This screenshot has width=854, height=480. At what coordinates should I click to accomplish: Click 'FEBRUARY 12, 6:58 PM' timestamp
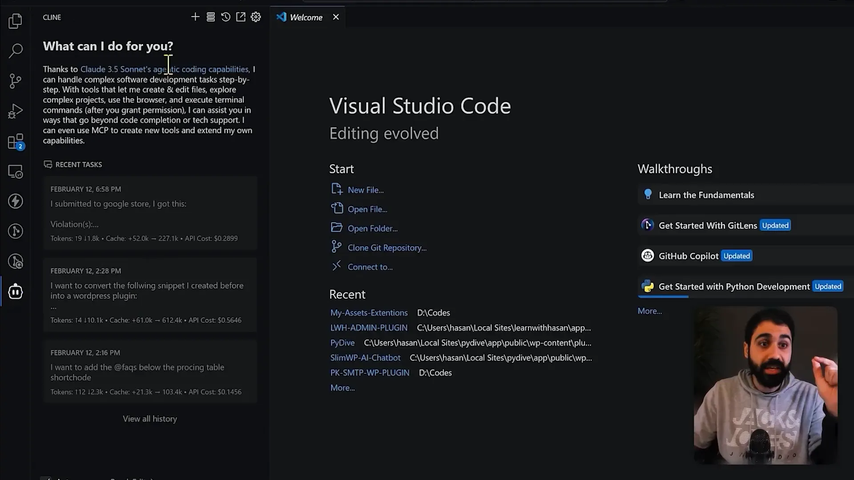(x=86, y=189)
